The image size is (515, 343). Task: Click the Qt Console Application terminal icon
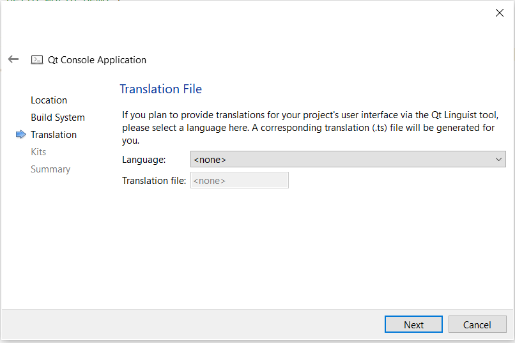click(x=38, y=60)
